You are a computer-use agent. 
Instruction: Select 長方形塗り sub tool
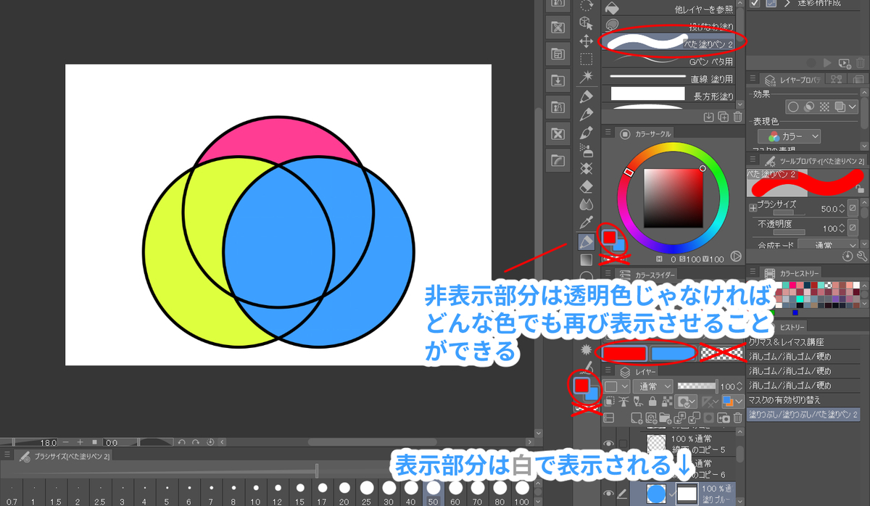[x=668, y=95]
